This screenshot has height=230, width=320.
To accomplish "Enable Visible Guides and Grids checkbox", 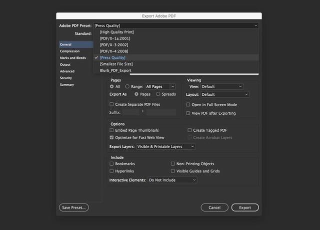I will pyautogui.click(x=173, y=171).
